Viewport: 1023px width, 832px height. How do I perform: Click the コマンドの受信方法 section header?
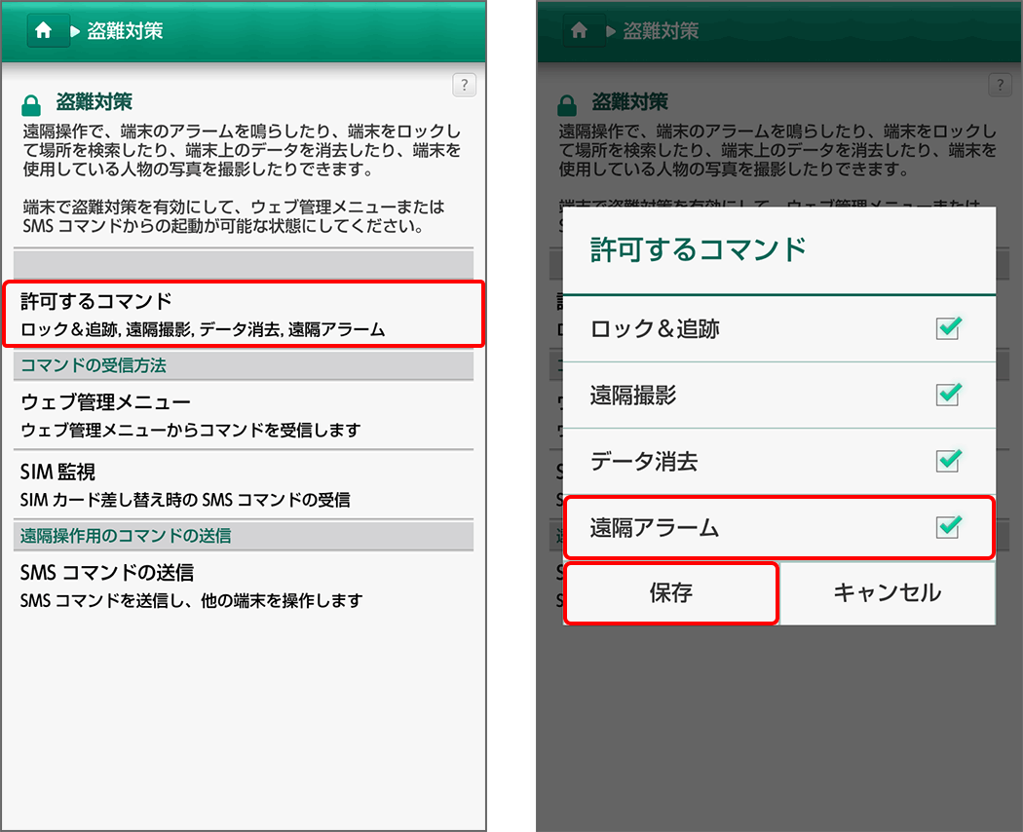(92, 365)
